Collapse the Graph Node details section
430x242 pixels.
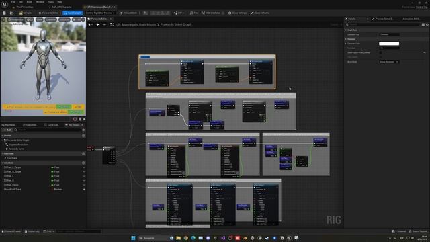click(x=346, y=30)
